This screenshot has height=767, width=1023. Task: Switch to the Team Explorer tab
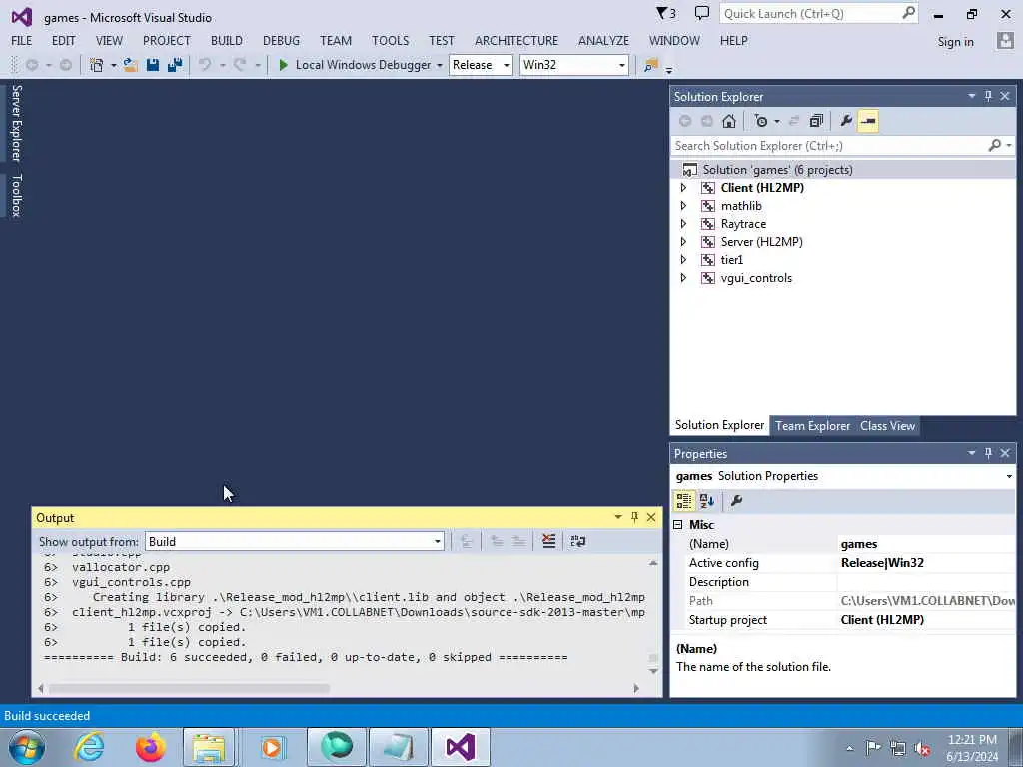[x=813, y=425]
